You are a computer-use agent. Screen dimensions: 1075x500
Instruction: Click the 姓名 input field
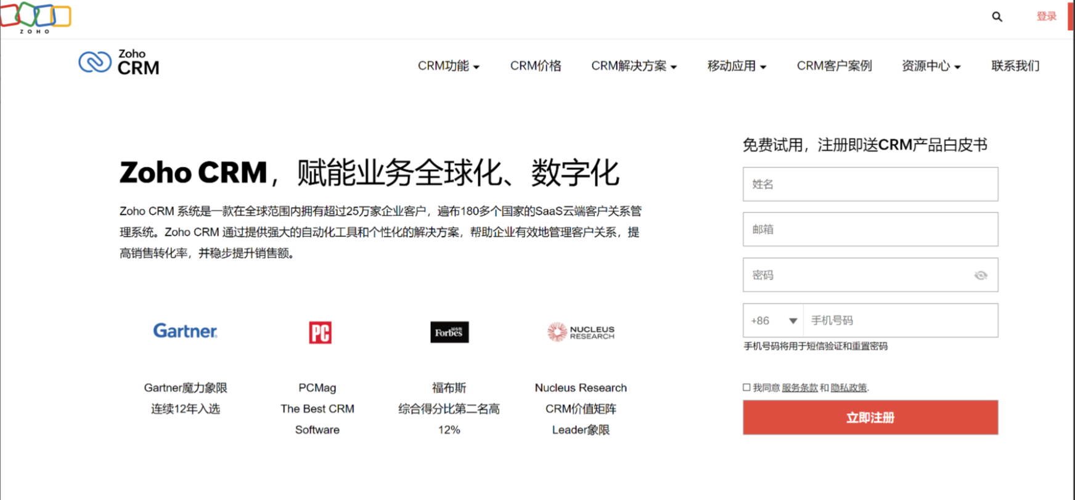point(870,184)
